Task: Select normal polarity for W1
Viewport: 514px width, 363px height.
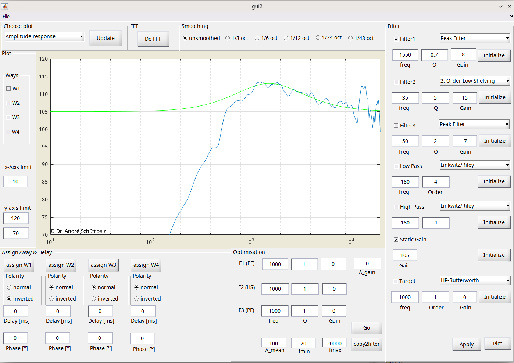Action: coord(19,287)
